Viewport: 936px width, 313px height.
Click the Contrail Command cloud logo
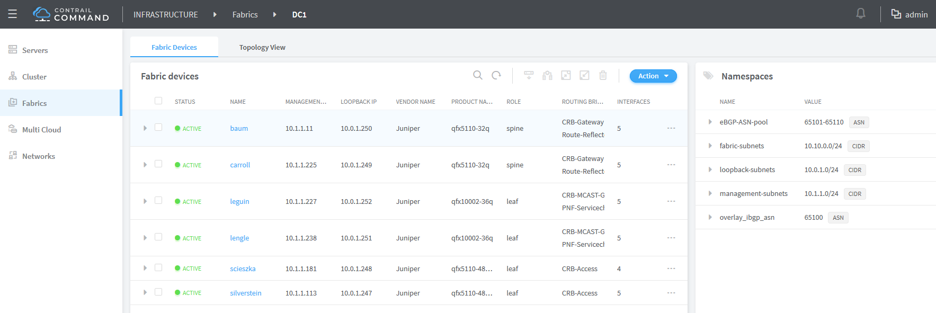(41, 14)
